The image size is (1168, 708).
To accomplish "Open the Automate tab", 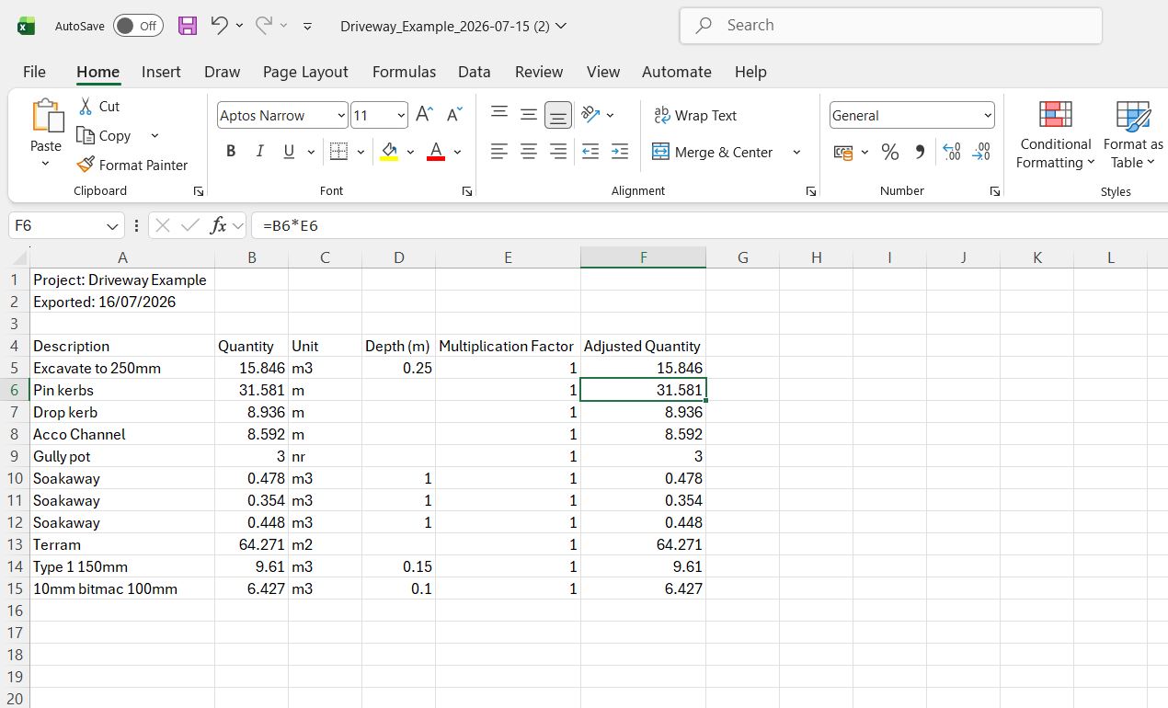I will tap(677, 72).
